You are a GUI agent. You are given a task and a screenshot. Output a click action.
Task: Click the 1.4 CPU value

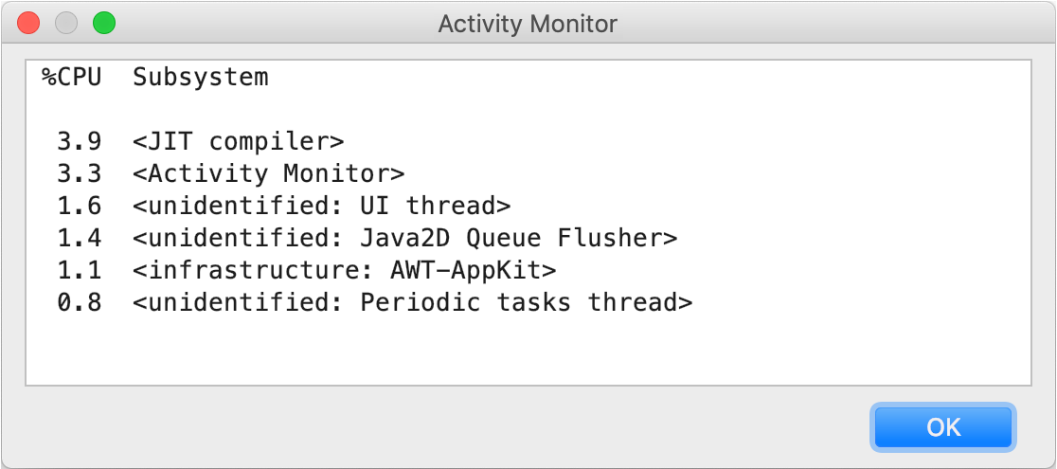[x=80, y=239]
